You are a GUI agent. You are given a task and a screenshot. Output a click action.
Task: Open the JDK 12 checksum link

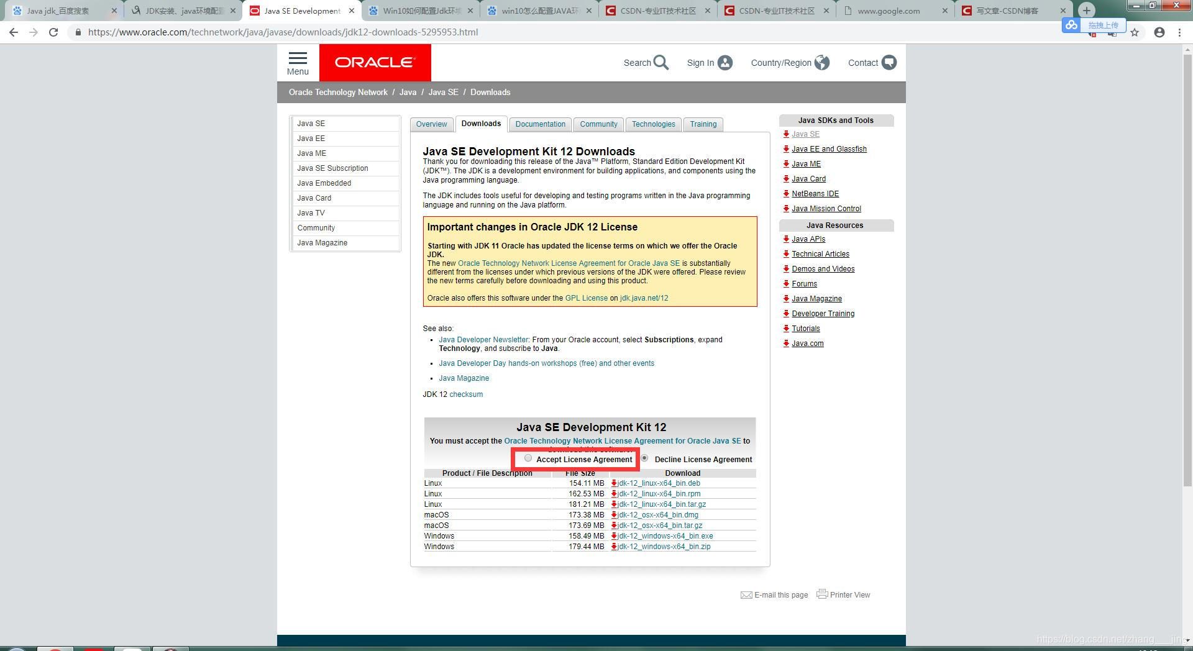(x=466, y=394)
